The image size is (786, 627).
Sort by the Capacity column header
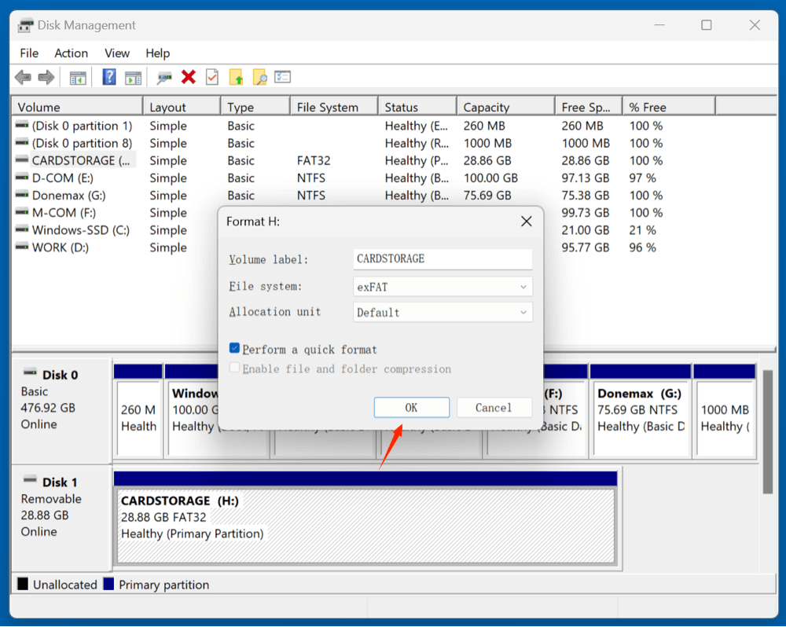[505, 107]
